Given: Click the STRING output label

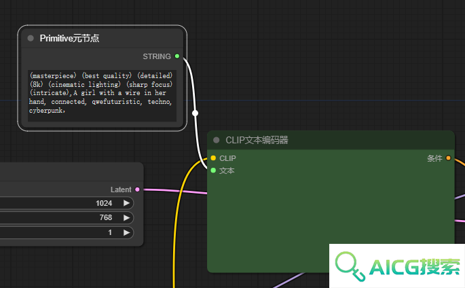Looking at the screenshot, I should pyautogui.click(x=157, y=56).
